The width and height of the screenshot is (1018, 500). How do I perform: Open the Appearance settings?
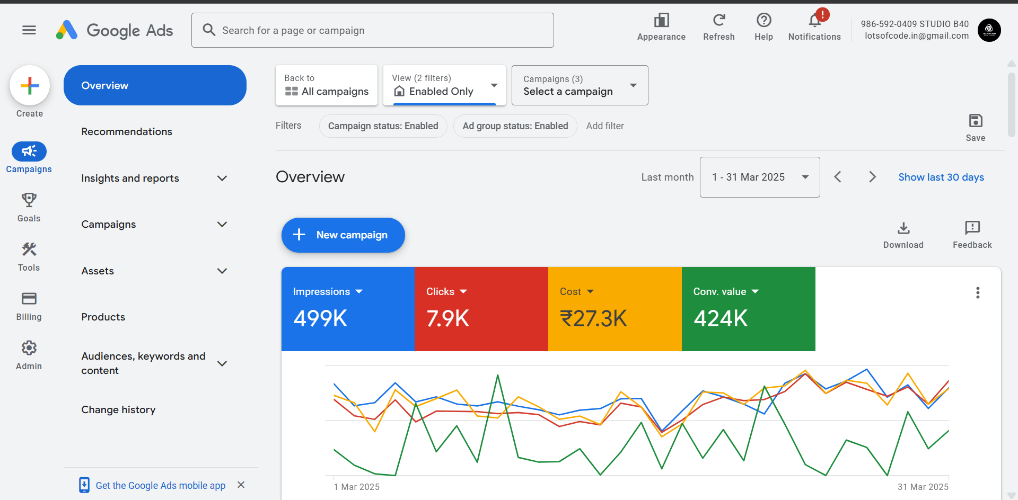click(x=661, y=26)
